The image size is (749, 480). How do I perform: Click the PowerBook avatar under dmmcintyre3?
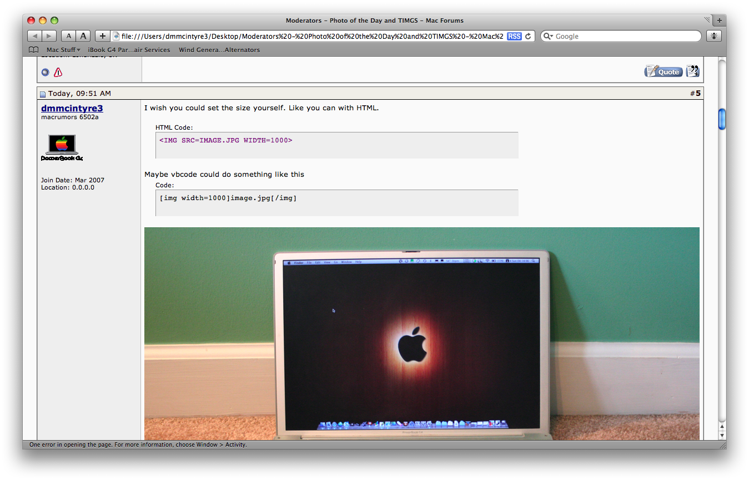click(x=62, y=147)
